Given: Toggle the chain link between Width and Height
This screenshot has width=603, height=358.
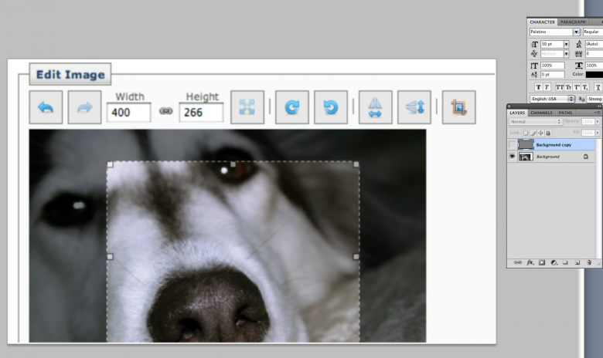Looking at the screenshot, I should pyautogui.click(x=165, y=111).
